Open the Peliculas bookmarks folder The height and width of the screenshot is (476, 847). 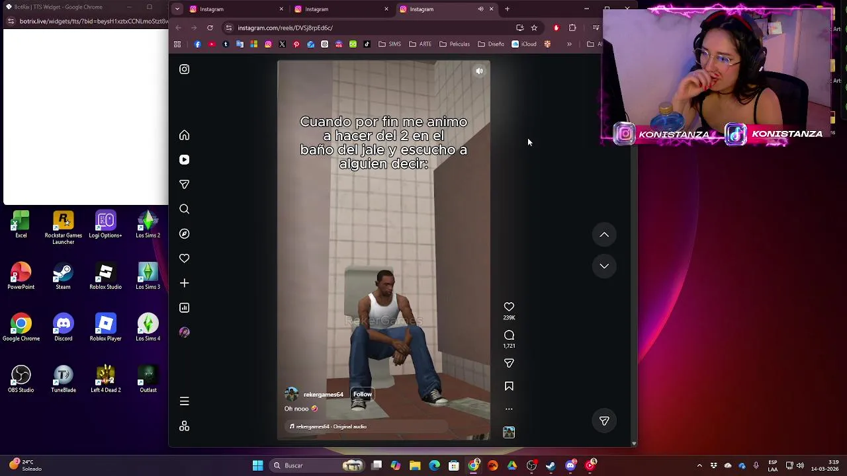[x=455, y=44]
